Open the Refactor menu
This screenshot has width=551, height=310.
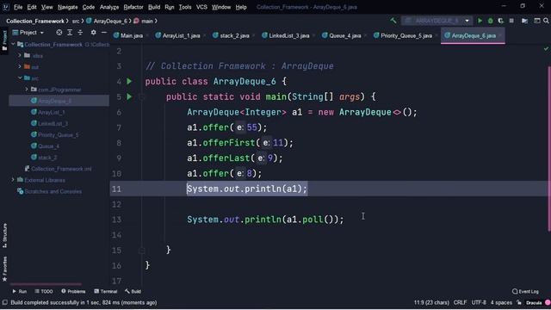tap(133, 7)
